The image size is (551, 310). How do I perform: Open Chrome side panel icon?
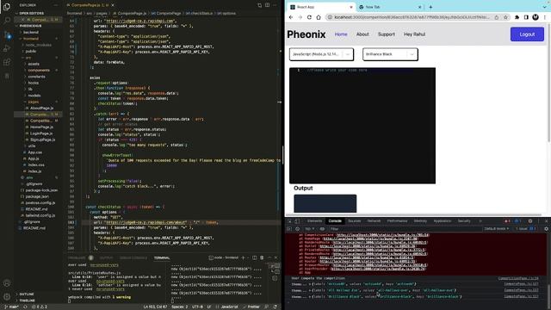click(526, 17)
